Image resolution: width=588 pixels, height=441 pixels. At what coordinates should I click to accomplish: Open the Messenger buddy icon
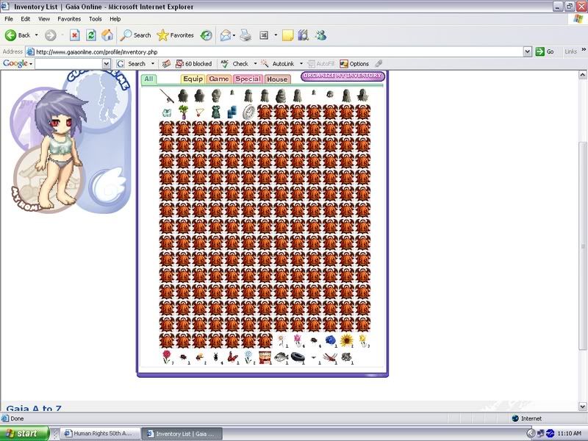pyautogui.click(x=320, y=35)
